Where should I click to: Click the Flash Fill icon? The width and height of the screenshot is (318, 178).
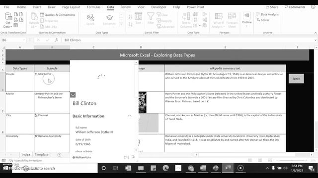[x=195, y=14]
